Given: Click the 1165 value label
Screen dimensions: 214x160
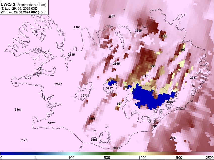Looking at the screenshot, I should point(164,36).
